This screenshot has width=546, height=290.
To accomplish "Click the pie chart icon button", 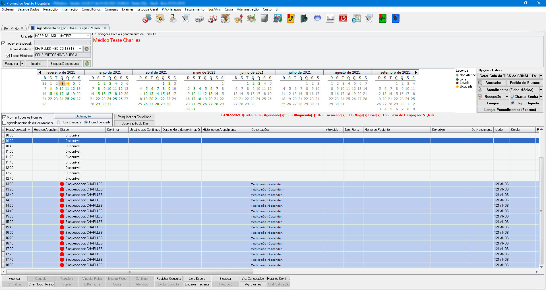I will click(x=87, y=63).
